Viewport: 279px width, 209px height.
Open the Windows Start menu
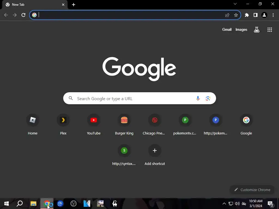coord(7,204)
